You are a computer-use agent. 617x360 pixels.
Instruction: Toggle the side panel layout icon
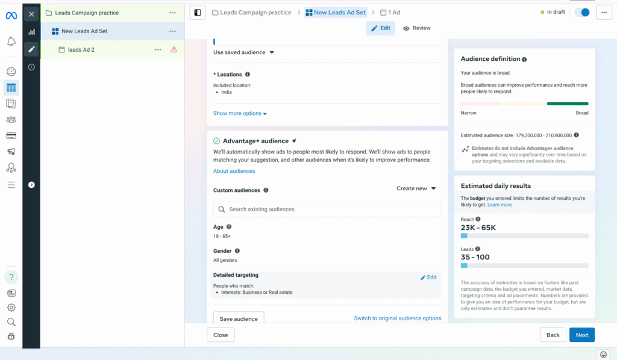pos(198,13)
